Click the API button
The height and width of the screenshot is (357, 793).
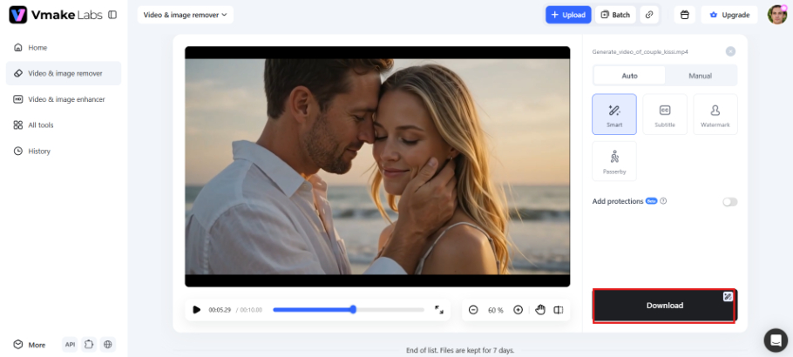(70, 345)
